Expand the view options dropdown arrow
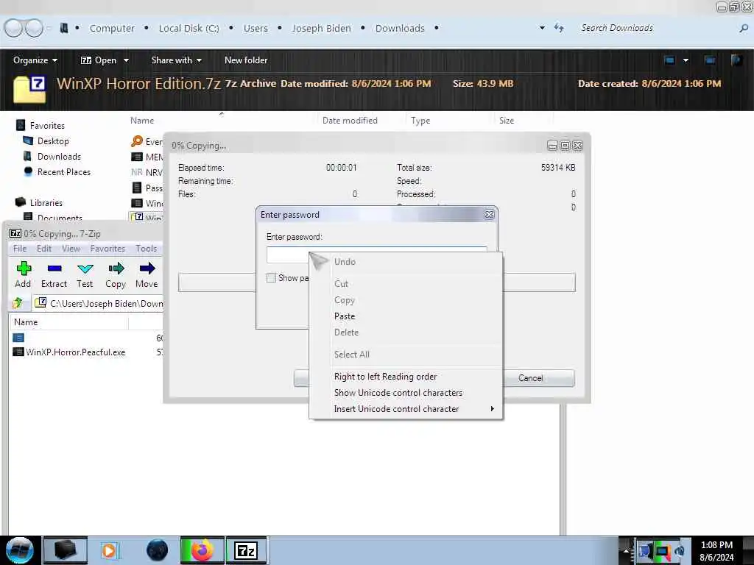This screenshot has width=754, height=565. [686, 60]
